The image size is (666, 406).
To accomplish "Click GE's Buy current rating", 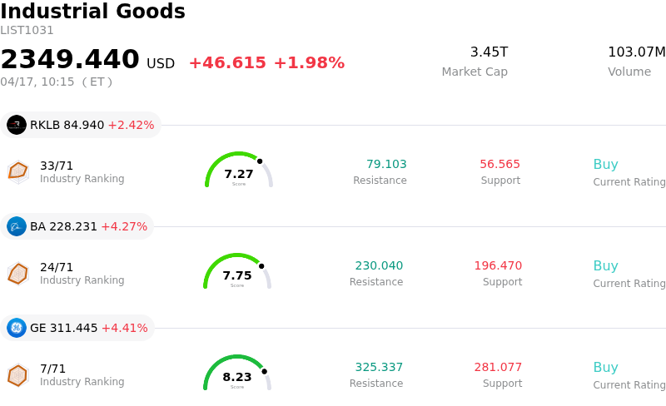I will click(x=605, y=368).
